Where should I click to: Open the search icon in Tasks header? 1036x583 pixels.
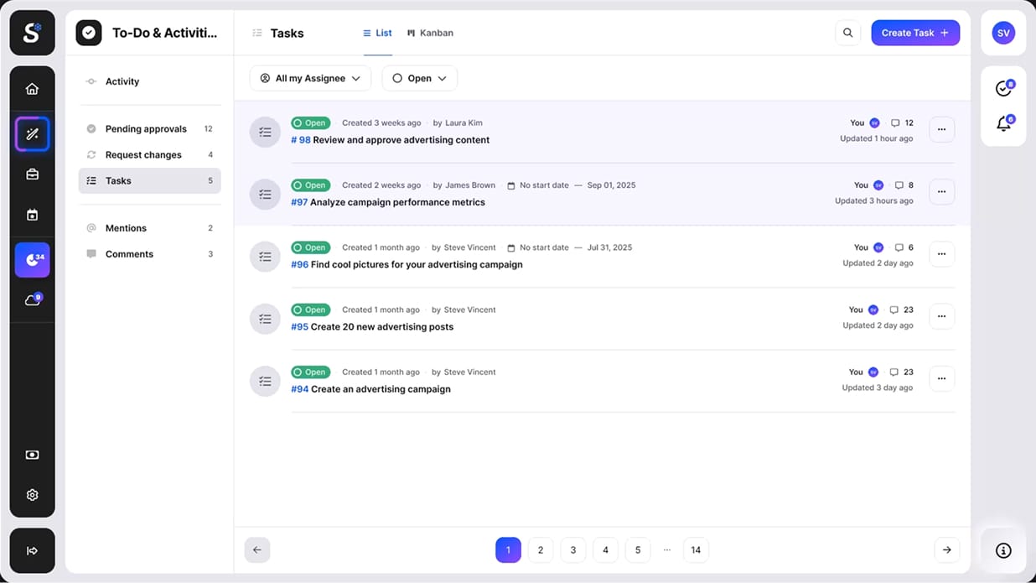(x=847, y=32)
